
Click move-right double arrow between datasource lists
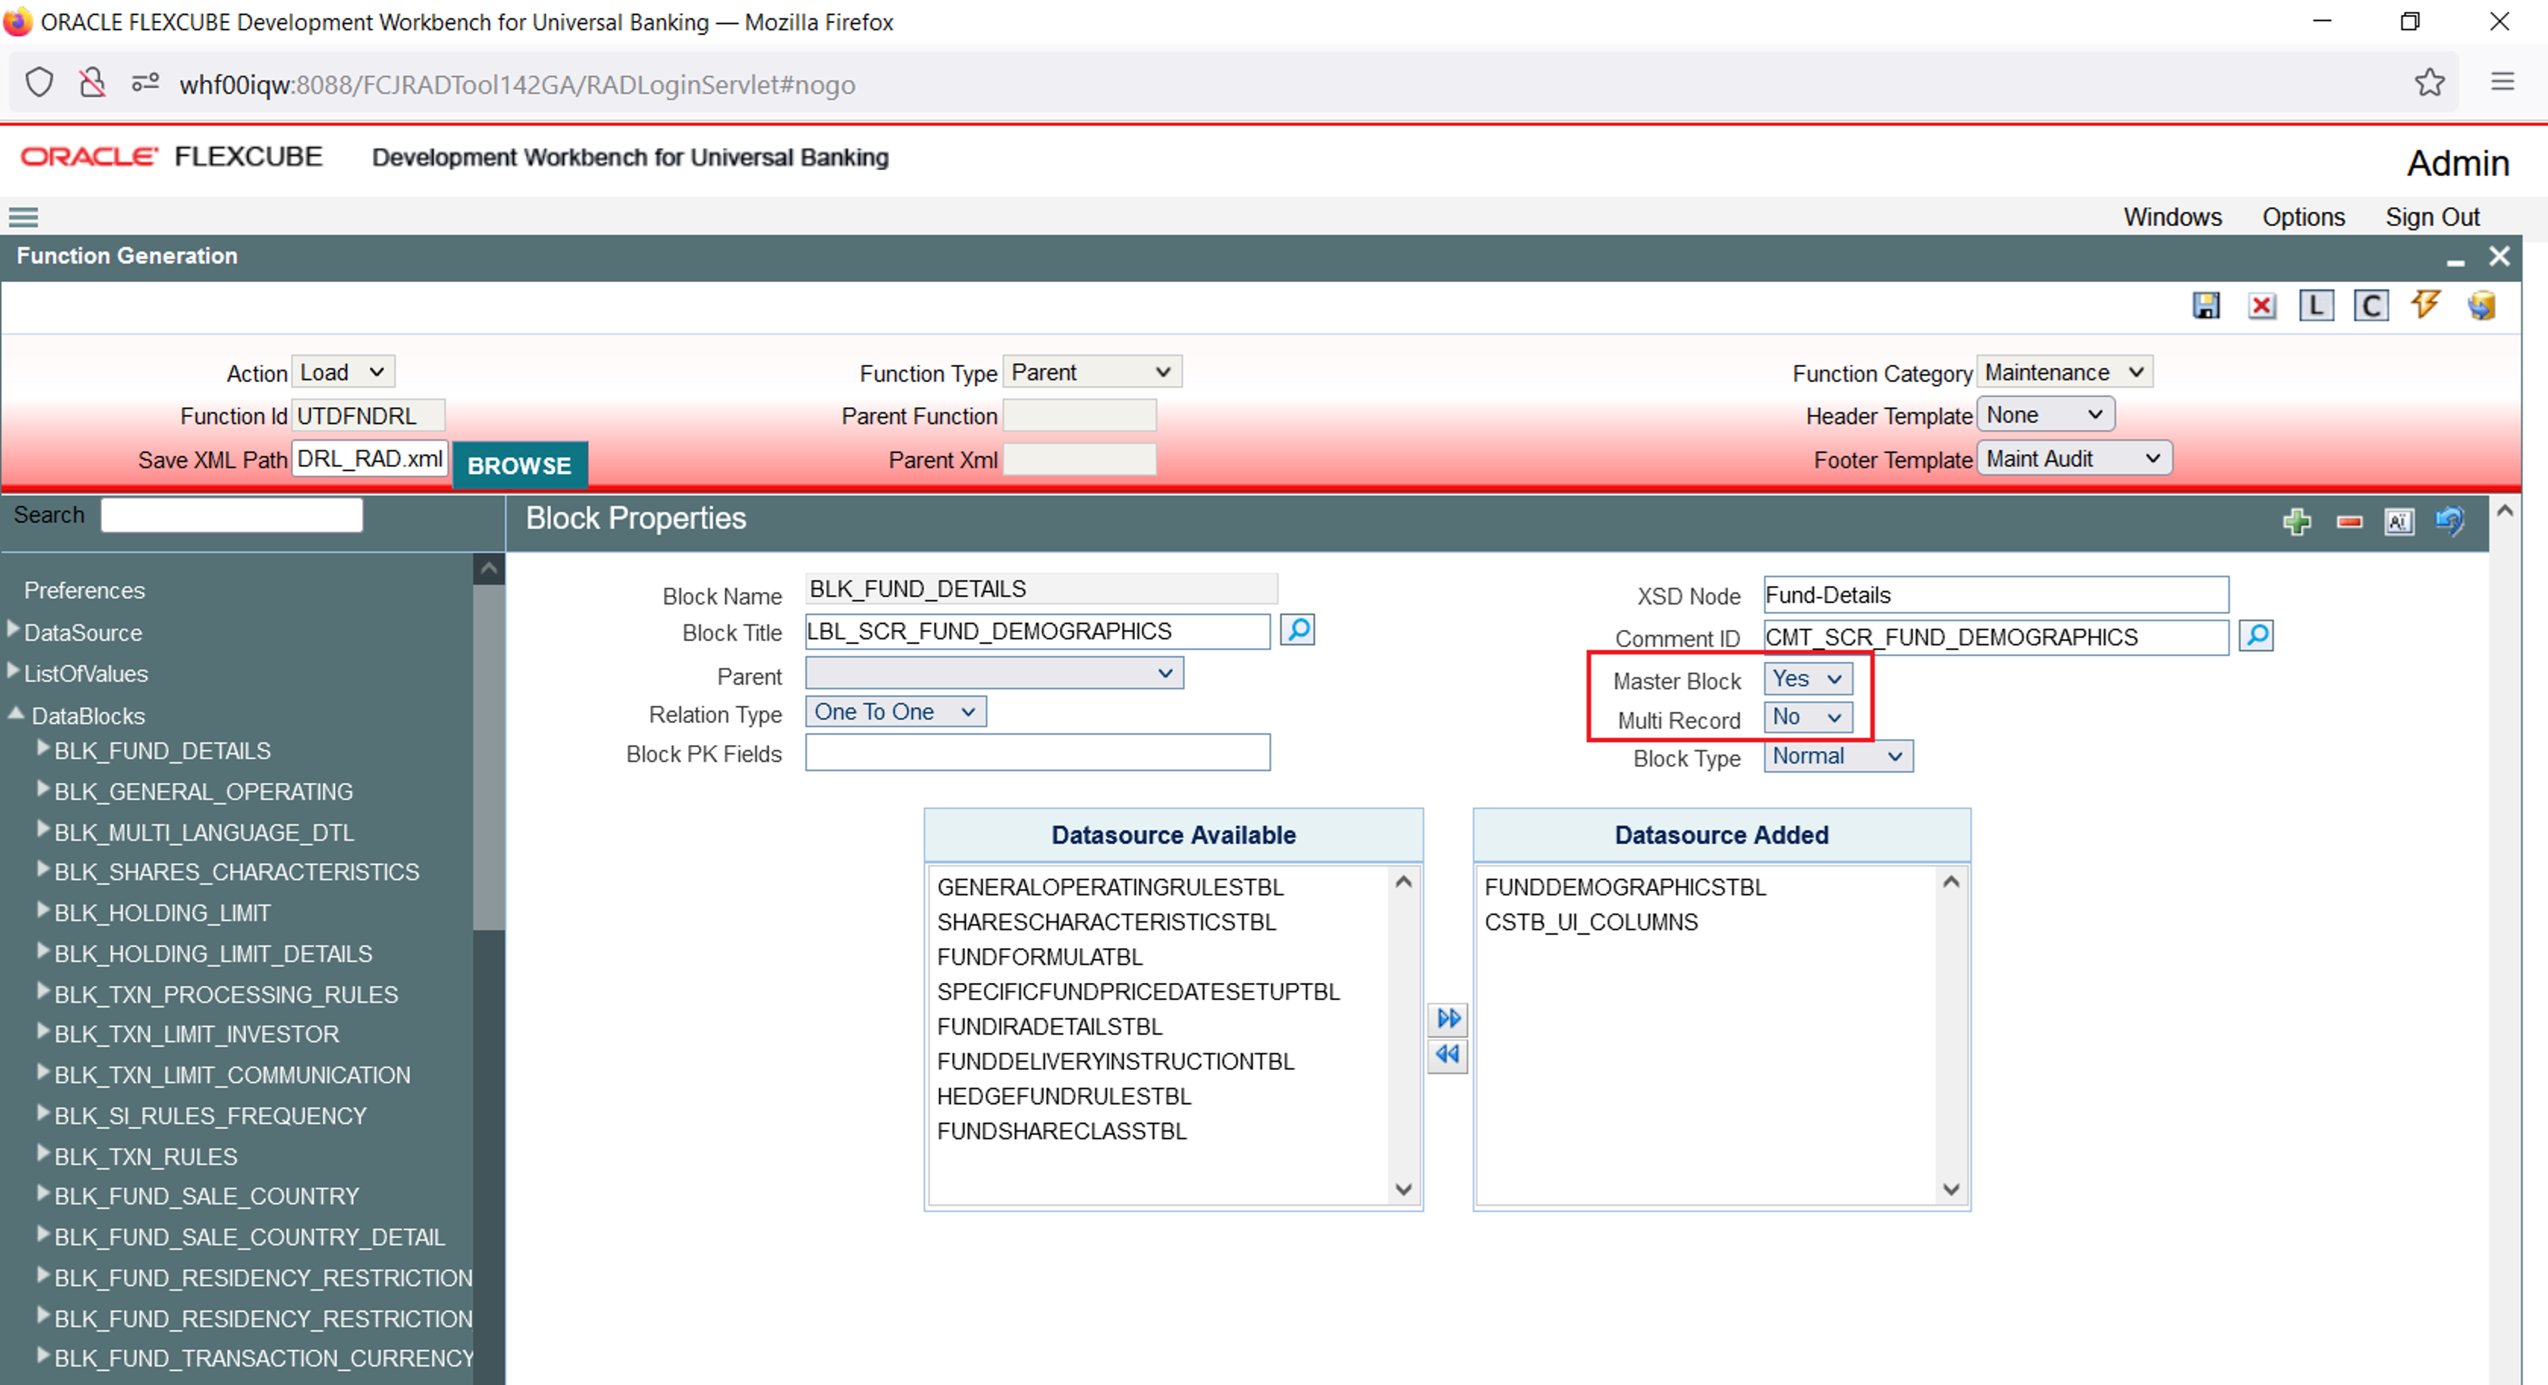pos(1448,1018)
